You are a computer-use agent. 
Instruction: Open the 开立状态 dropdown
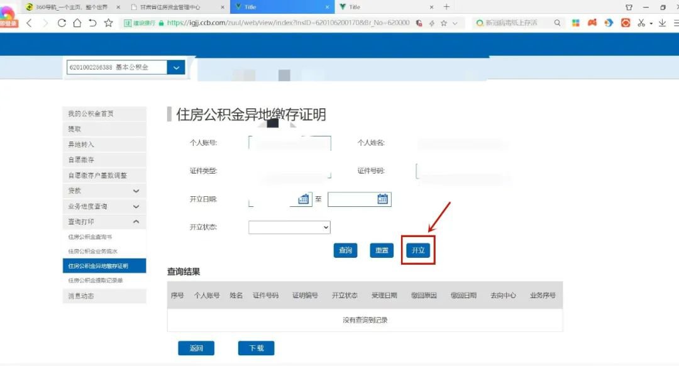click(x=289, y=228)
